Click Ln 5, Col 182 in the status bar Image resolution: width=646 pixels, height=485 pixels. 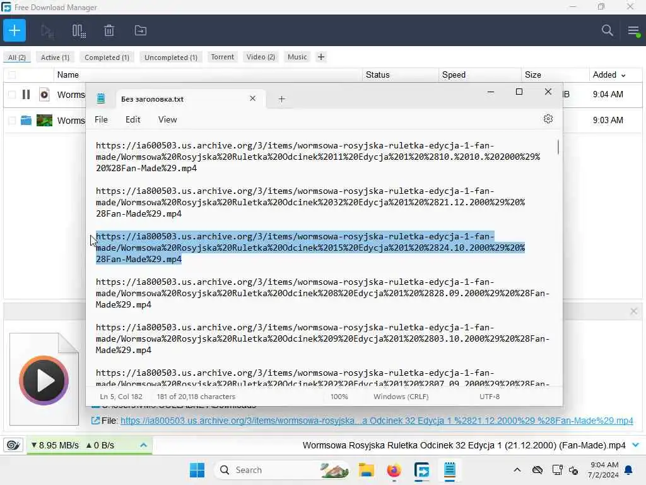(x=121, y=397)
